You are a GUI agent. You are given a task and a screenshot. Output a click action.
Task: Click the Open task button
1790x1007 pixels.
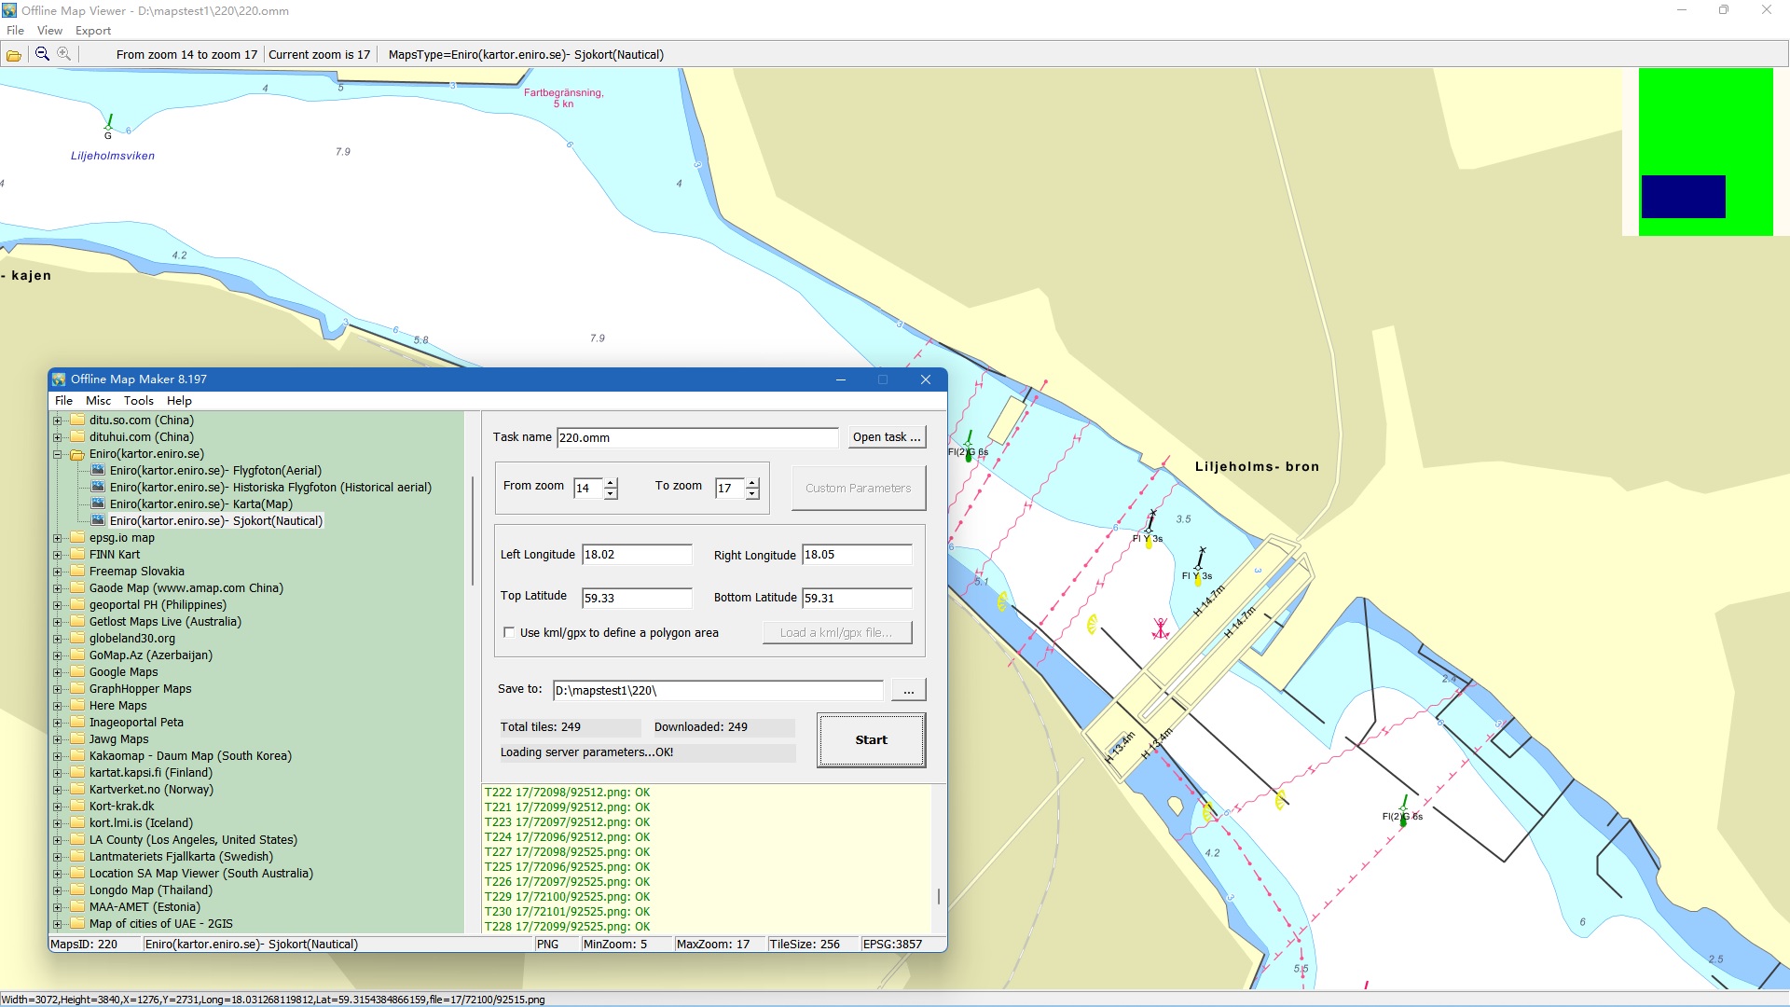[886, 437]
